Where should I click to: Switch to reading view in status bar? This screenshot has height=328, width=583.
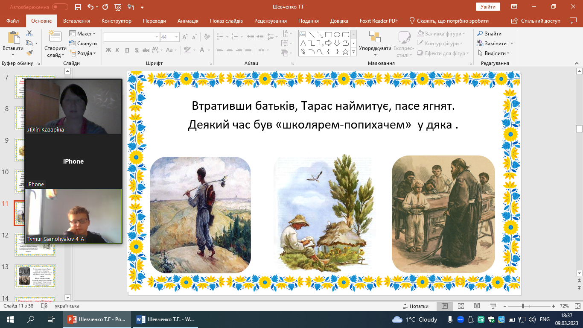click(477, 306)
